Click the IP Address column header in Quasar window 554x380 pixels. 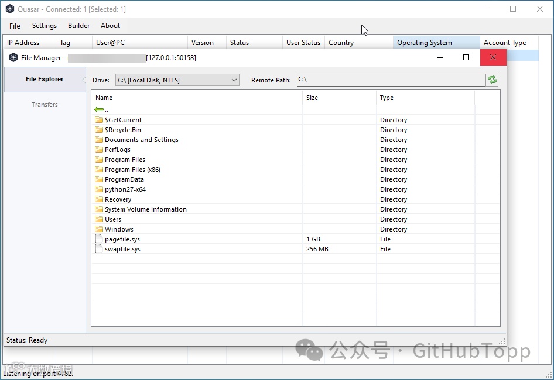click(x=29, y=42)
